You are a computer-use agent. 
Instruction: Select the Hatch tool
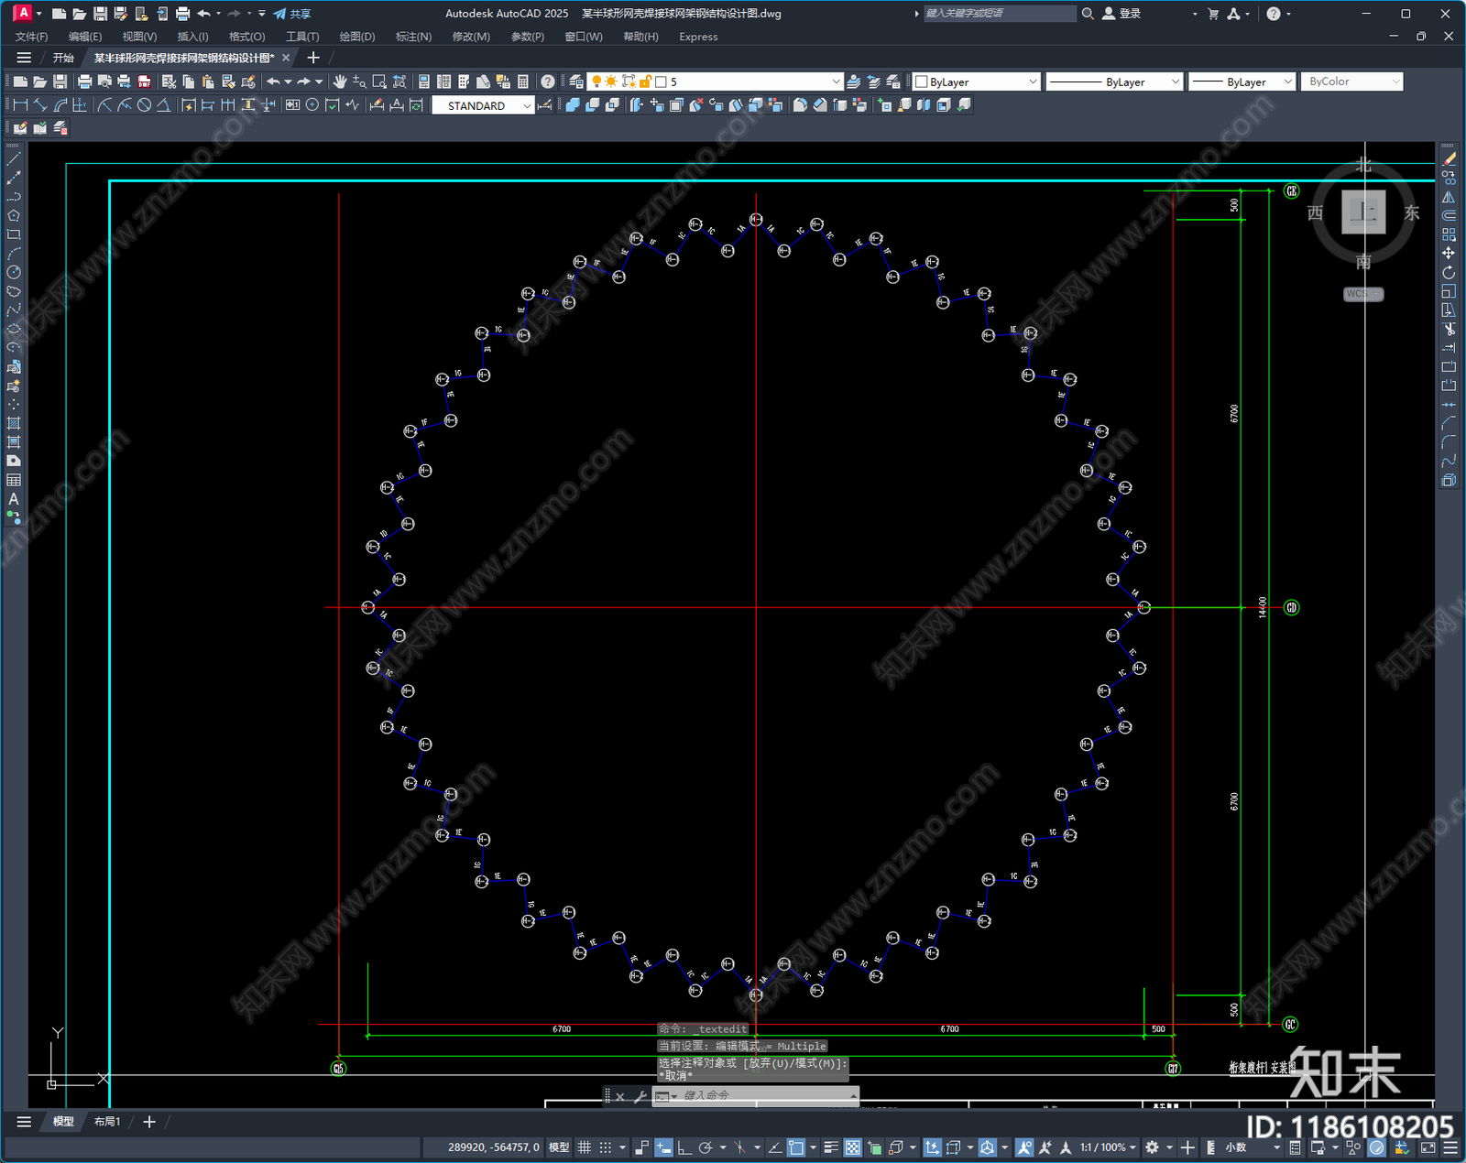13,423
